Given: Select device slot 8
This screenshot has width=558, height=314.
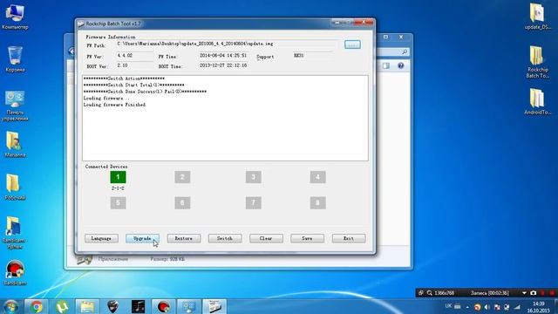Looking at the screenshot, I should click(x=317, y=203).
